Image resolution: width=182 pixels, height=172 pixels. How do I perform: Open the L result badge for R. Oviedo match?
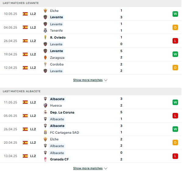pos(175,41)
